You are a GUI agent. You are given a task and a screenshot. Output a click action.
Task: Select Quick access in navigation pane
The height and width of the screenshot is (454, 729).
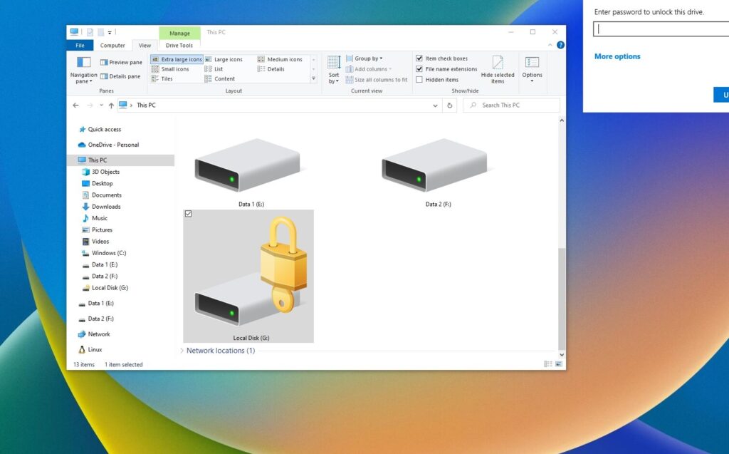point(105,130)
